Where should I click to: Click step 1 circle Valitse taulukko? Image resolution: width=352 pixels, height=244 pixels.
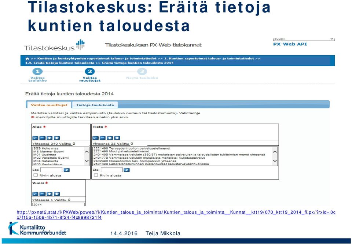coord(37,71)
